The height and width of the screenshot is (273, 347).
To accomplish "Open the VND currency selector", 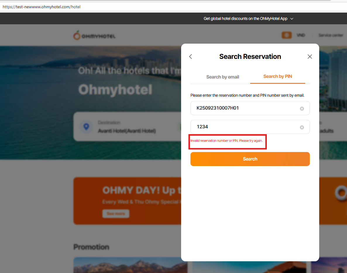I will point(301,35).
